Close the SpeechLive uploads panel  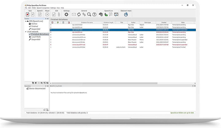[x=195, y=86]
